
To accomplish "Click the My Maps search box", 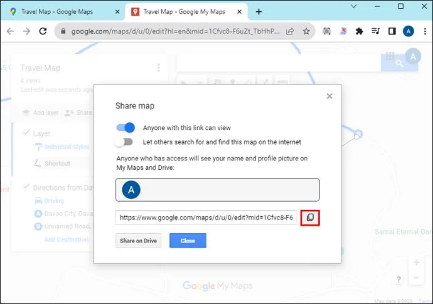I will point(279,63).
